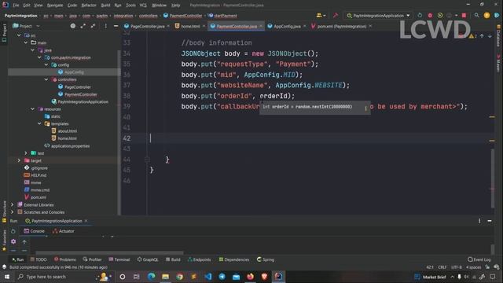Screen dimensions: 503x283
Task: Collapse the resources folder
Action: coord(33,109)
